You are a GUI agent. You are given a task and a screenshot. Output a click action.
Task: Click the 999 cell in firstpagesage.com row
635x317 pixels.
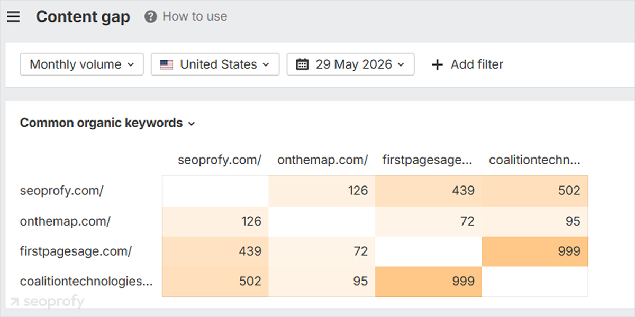tap(534, 251)
